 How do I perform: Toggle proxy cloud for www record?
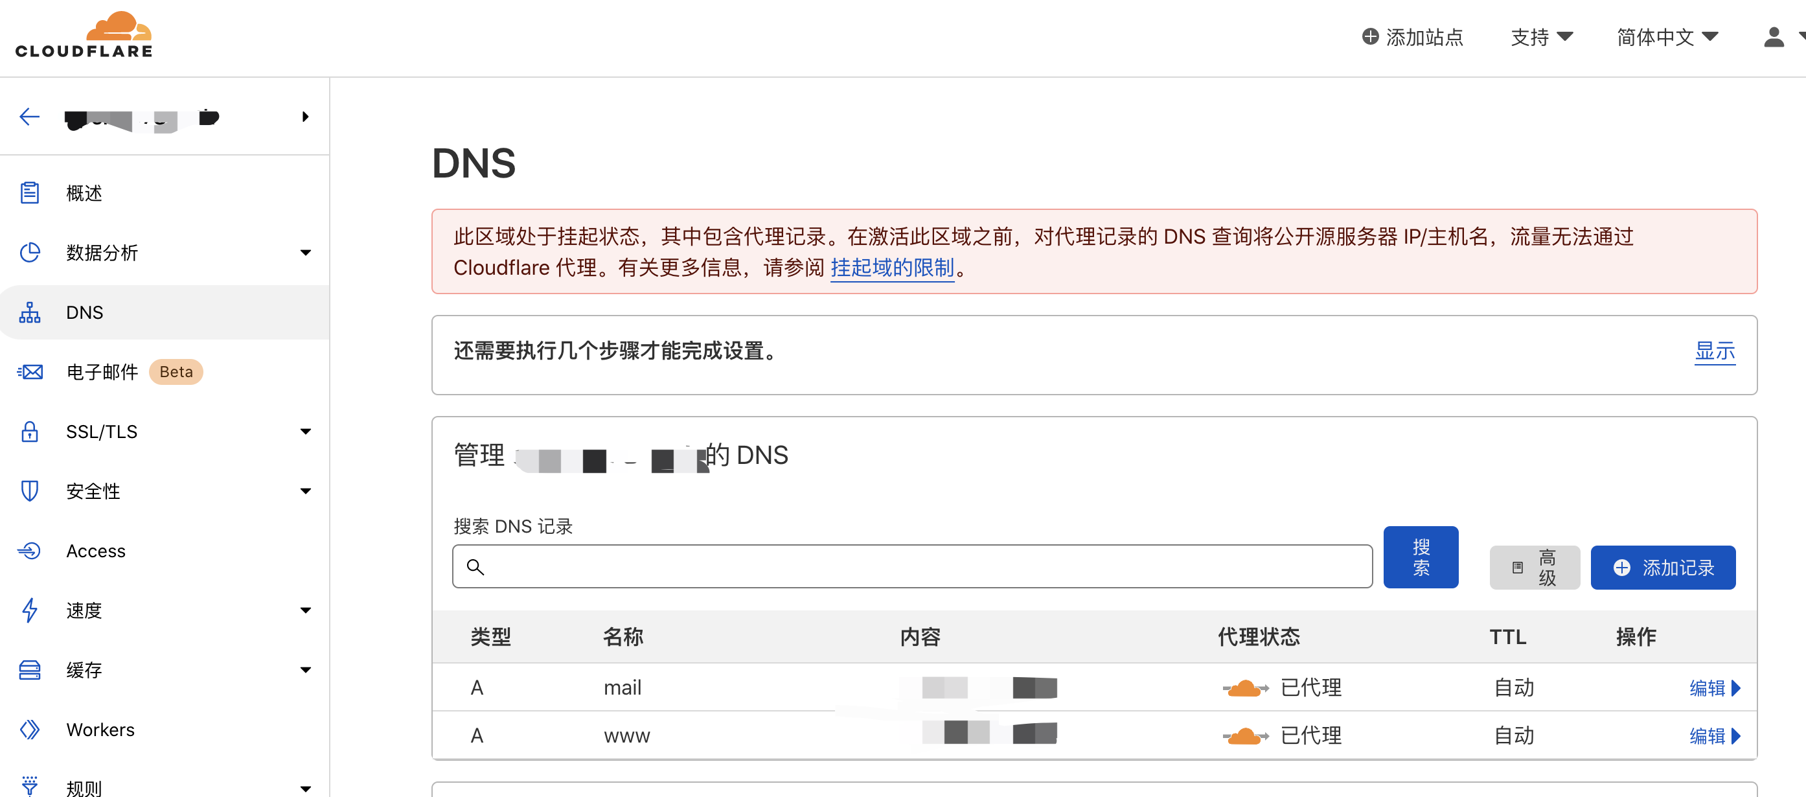click(1245, 735)
